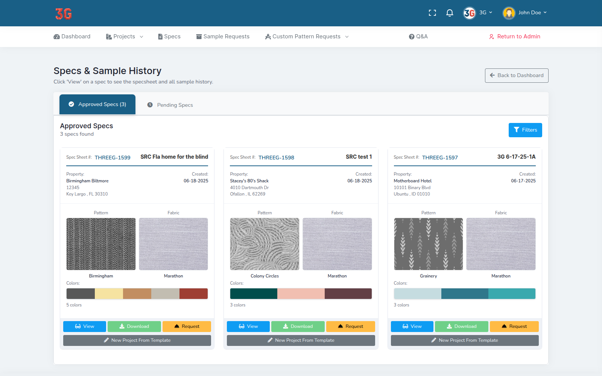Click the check icon on Approved Specs tab
The image size is (602, 376).
tap(71, 104)
